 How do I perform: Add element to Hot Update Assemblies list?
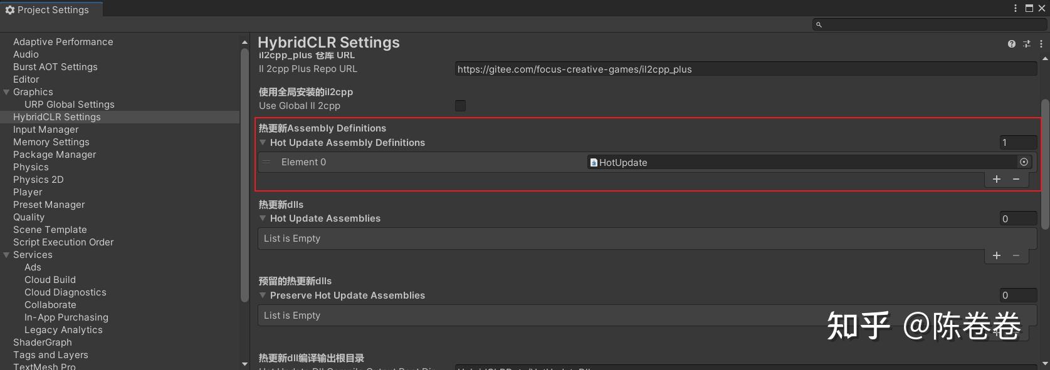[x=997, y=255]
